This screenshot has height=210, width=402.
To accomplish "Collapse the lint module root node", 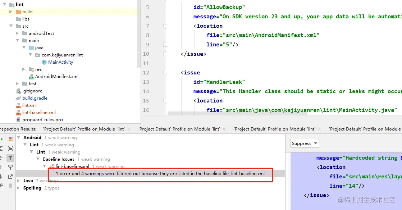I will [x=4, y=4].
